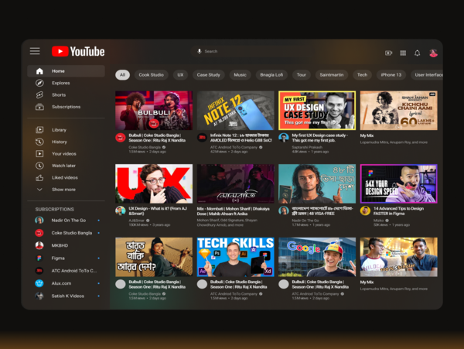Click the Watch later clock icon
The width and height of the screenshot is (464, 349).
pyautogui.click(x=39, y=166)
